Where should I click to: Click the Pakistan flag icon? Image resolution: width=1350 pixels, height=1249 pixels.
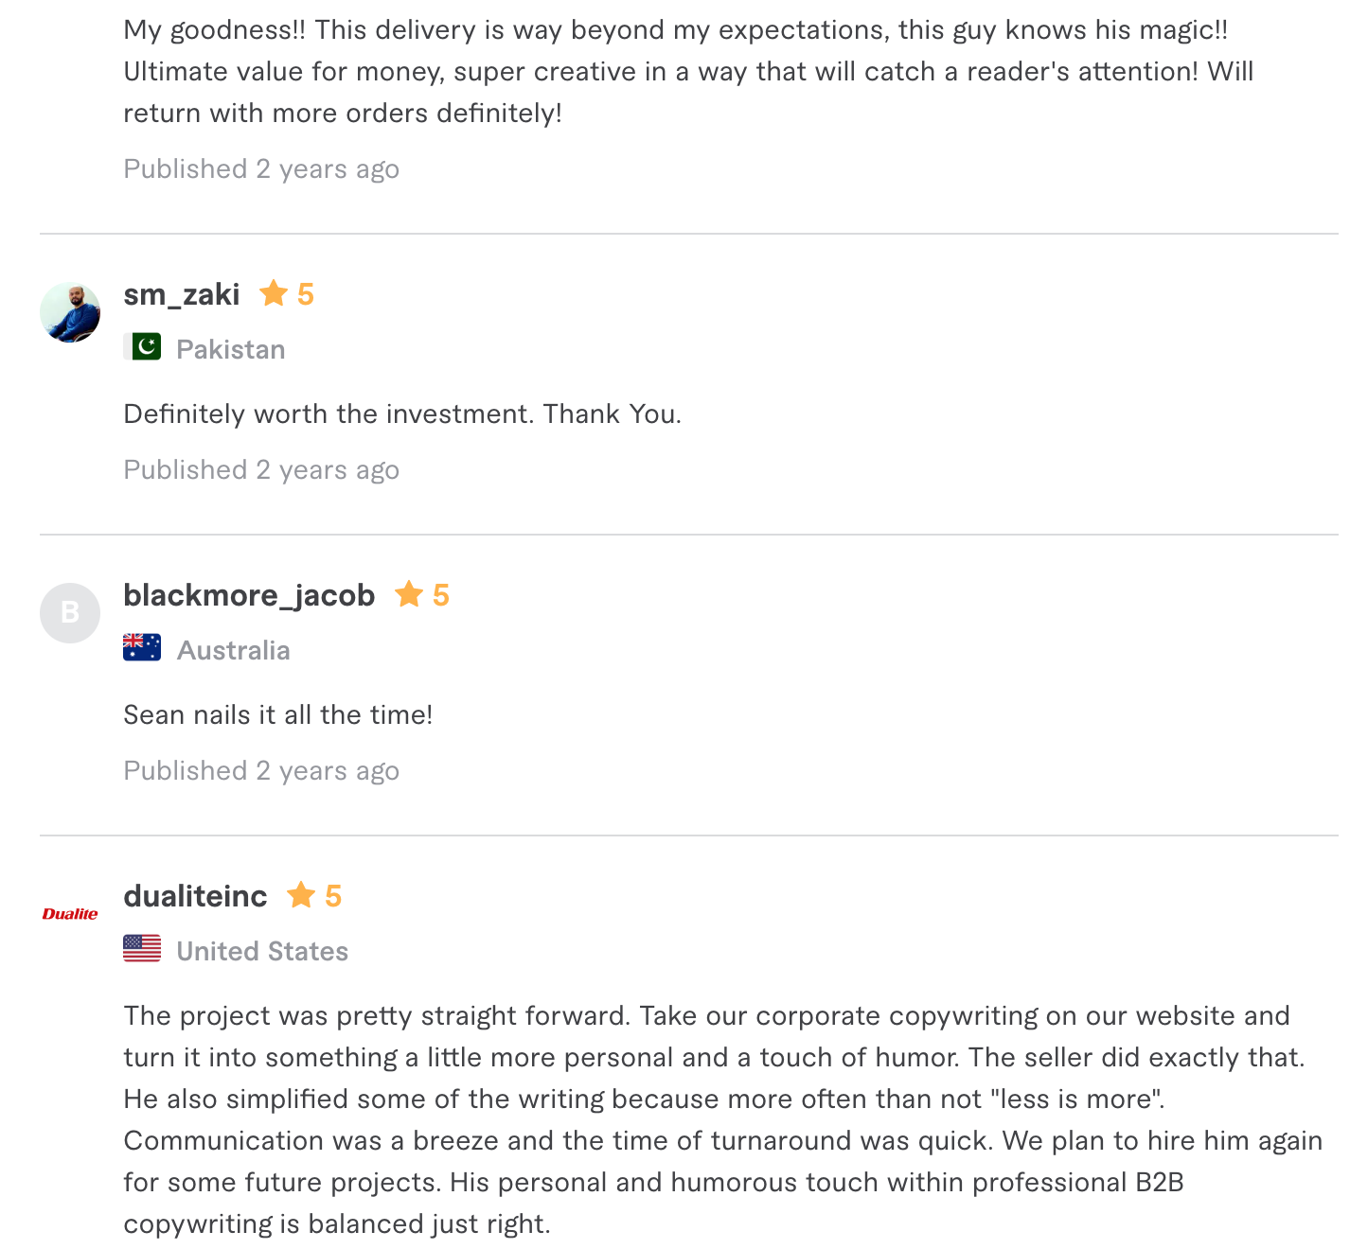click(142, 347)
